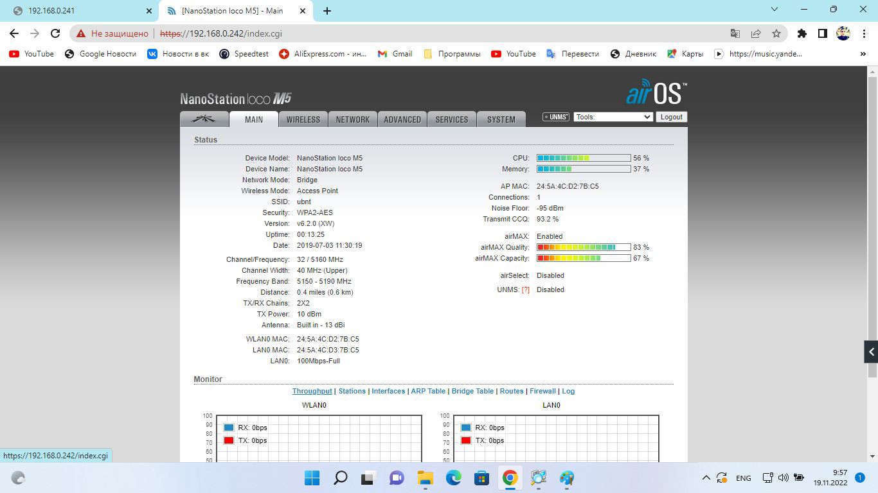Open the Firewall link
878x493 pixels.
click(543, 391)
